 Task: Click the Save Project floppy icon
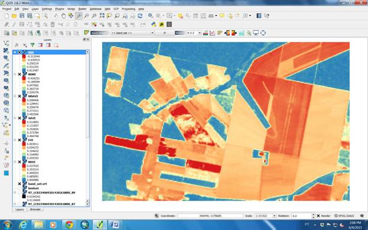pos(22,16)
